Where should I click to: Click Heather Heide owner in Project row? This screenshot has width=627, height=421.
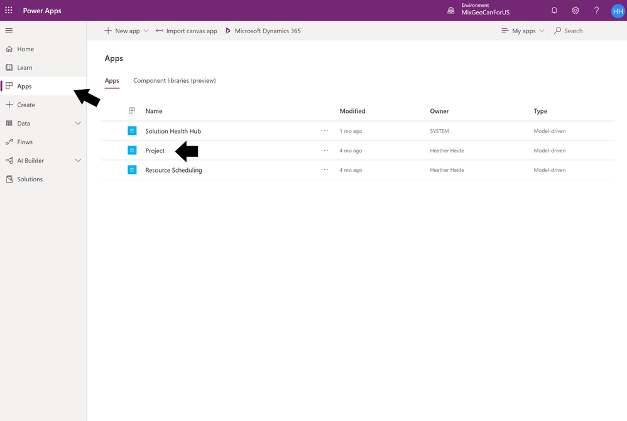[x=447, y=151]
